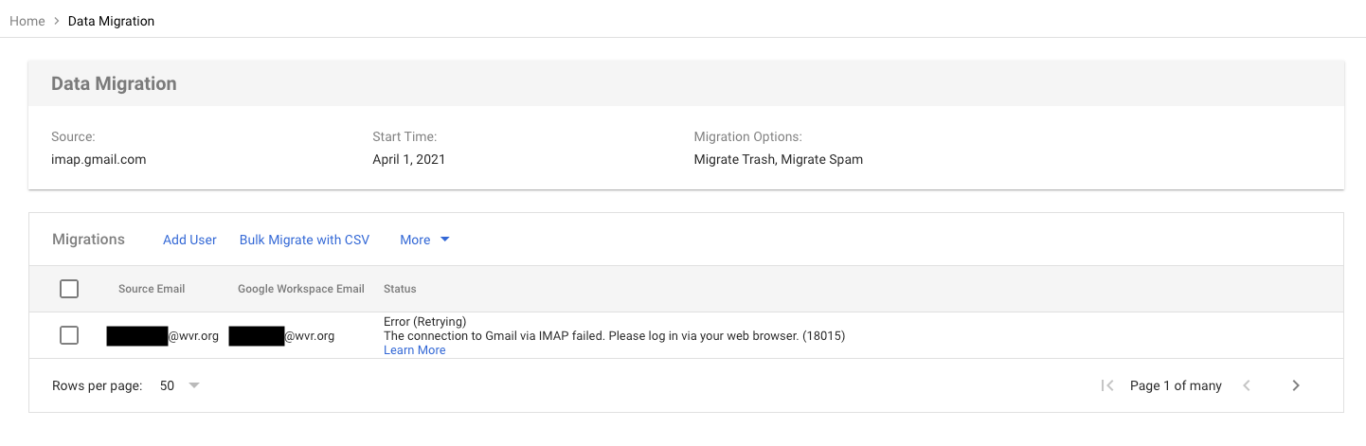Click the Google Workspace Email column header

pos(301,289)
